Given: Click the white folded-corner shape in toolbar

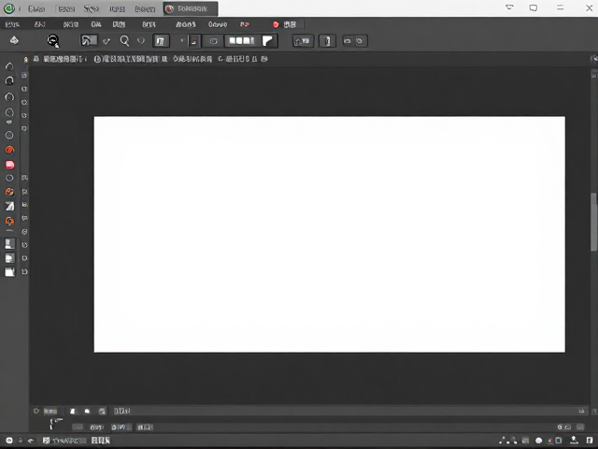Looking at the screenshot, I should click(268, 41).
